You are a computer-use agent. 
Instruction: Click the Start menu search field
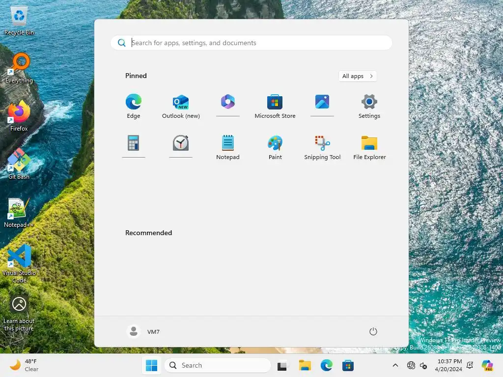coord(251,43)
